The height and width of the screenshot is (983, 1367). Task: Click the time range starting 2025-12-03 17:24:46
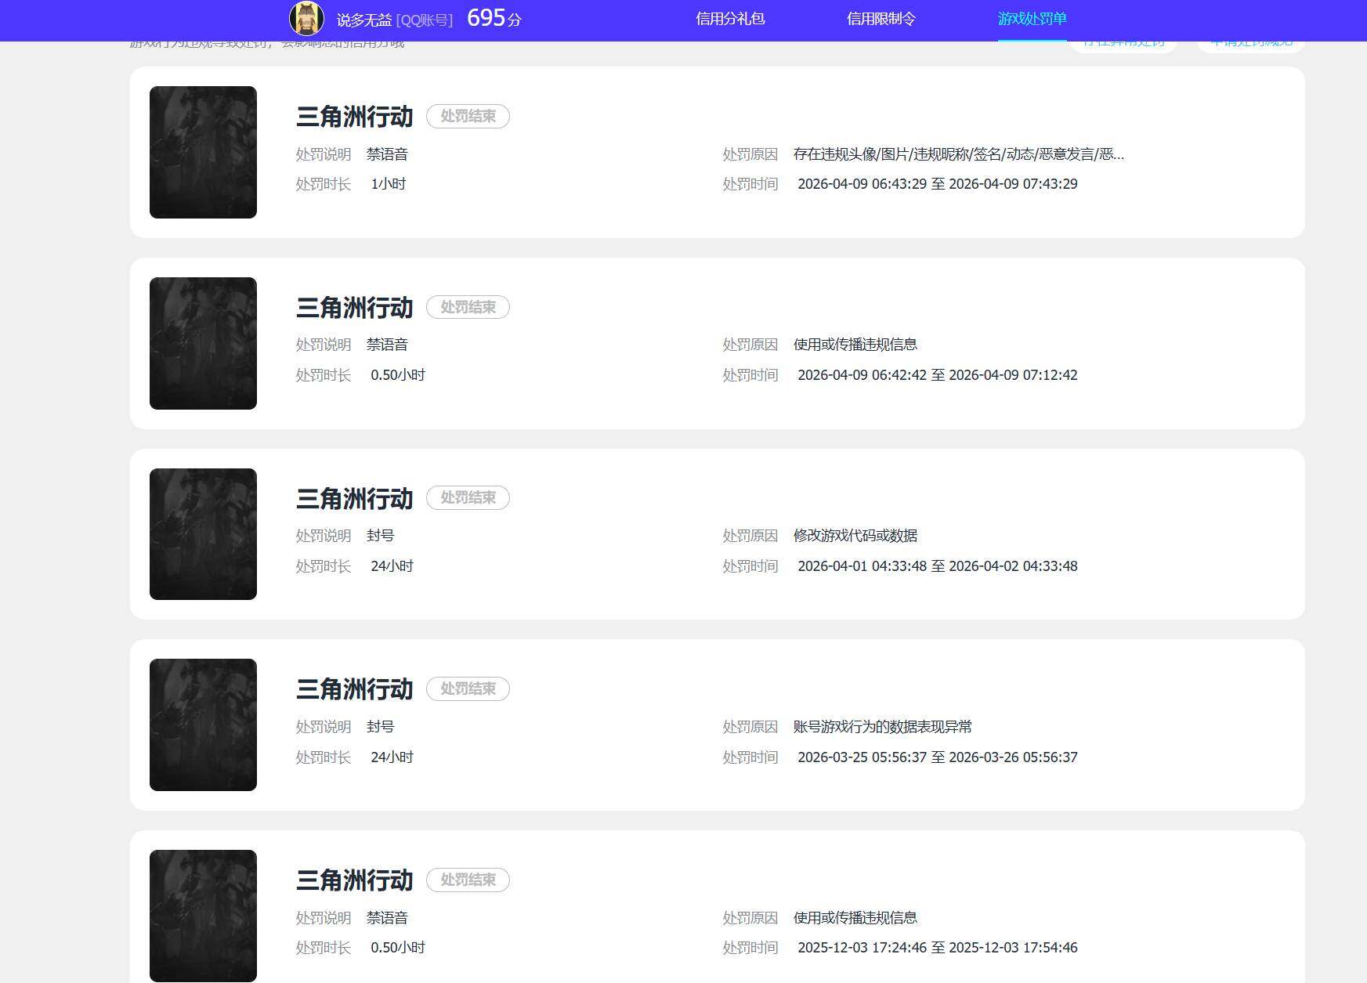pyautogui.click(x=938, y=948)
